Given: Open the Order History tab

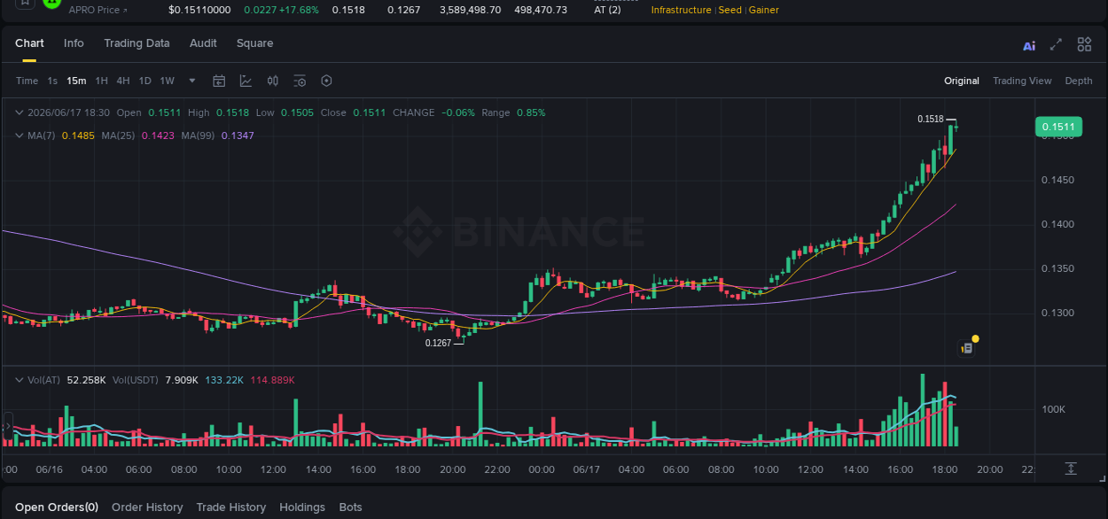Looking at the screenshot, I should tap(147, 507).
